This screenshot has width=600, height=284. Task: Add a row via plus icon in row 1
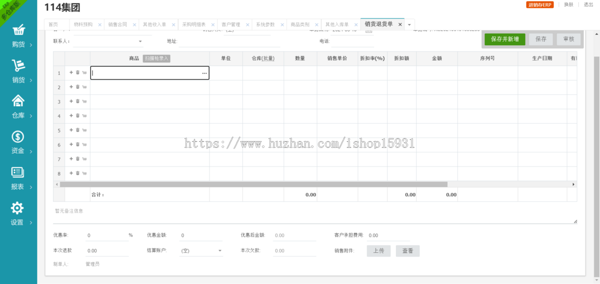point(71,72)
